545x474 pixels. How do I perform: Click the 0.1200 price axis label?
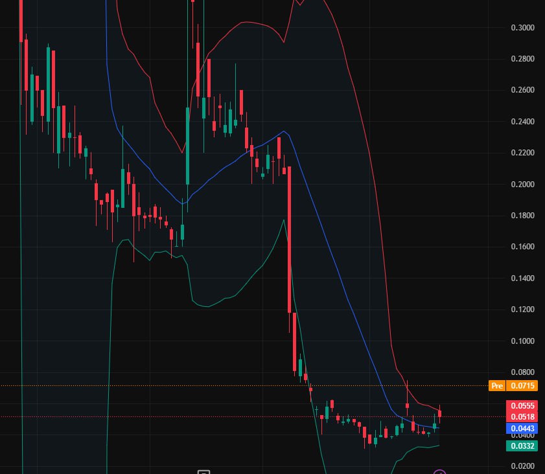pyautogui.click(x=522, y=310)
